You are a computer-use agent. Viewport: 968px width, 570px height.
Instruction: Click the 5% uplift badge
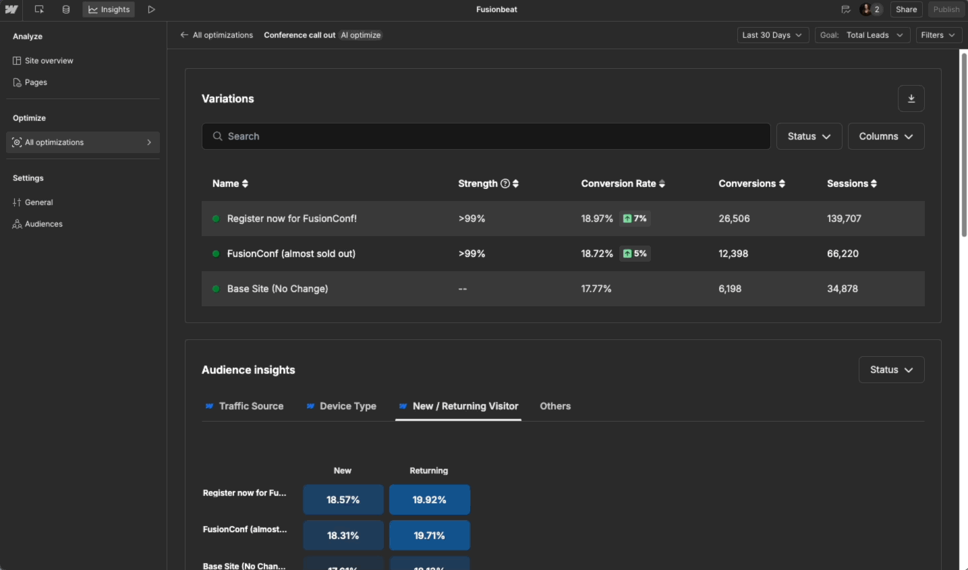[x=635, y=254]
